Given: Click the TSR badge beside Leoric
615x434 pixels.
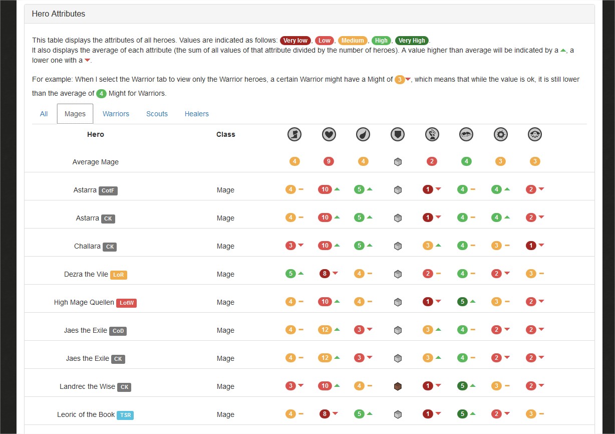Looking at the screenshot, I should tap(125, 415).
